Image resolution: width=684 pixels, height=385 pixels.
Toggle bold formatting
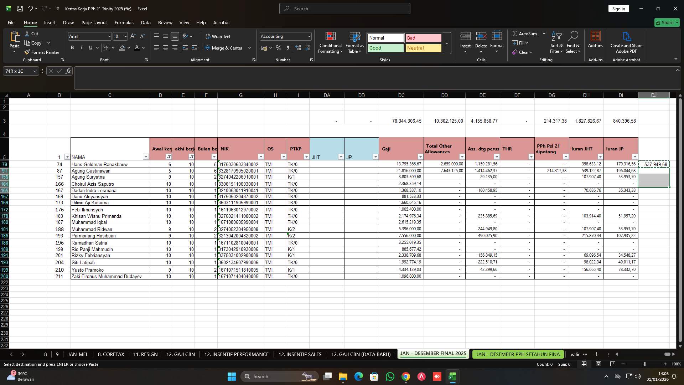point(72,47)
